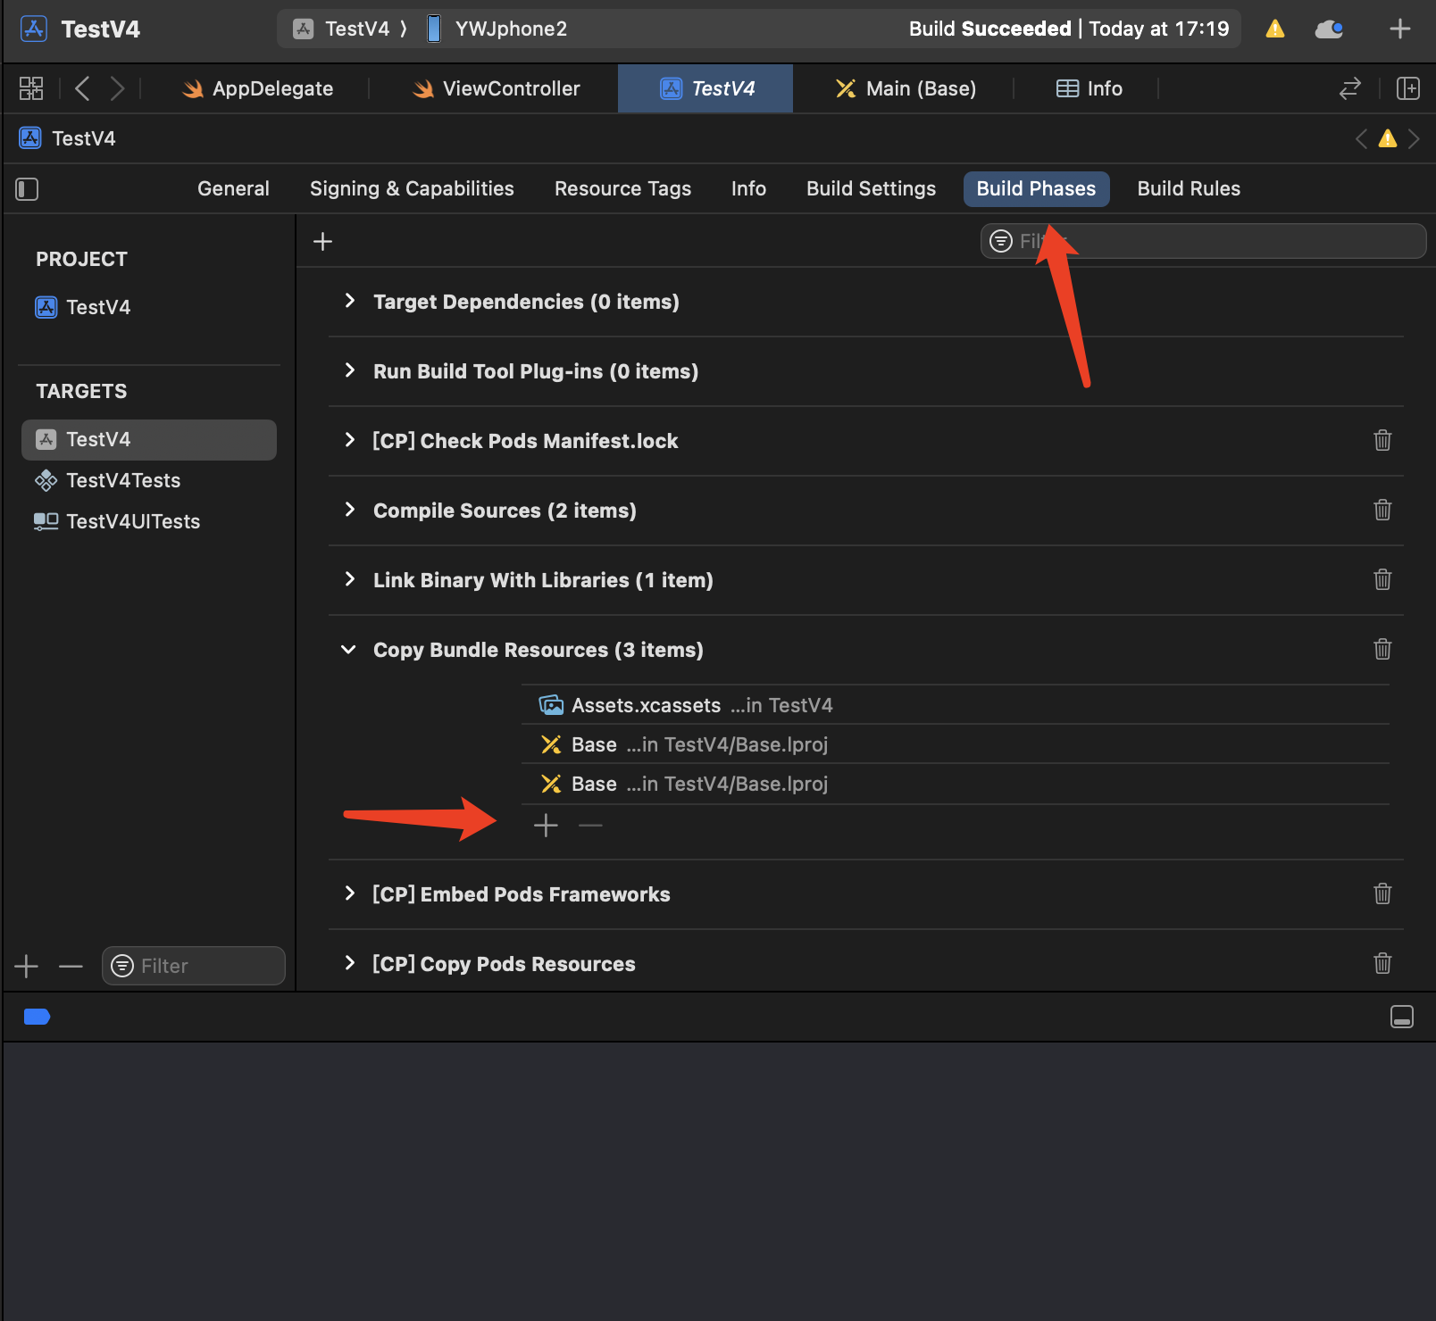Remove the selected target

[x=71, y=966]
